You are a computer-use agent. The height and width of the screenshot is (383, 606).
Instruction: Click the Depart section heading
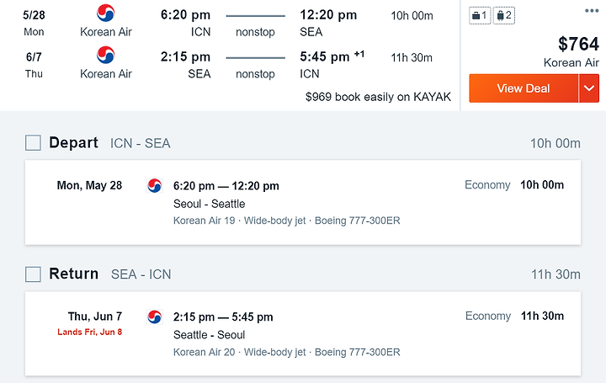tap(73, 142)
